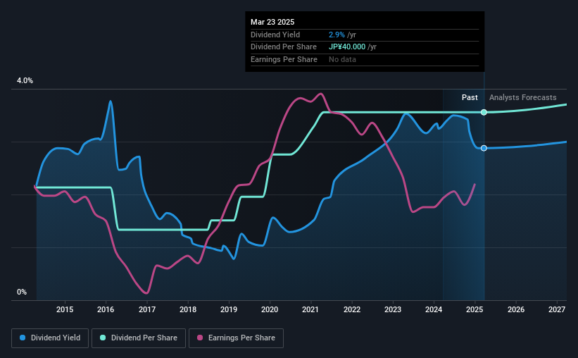578x358 pixels.
Task: Toggle the Dividend Per Share legend button
Action: tap(139, 338)
